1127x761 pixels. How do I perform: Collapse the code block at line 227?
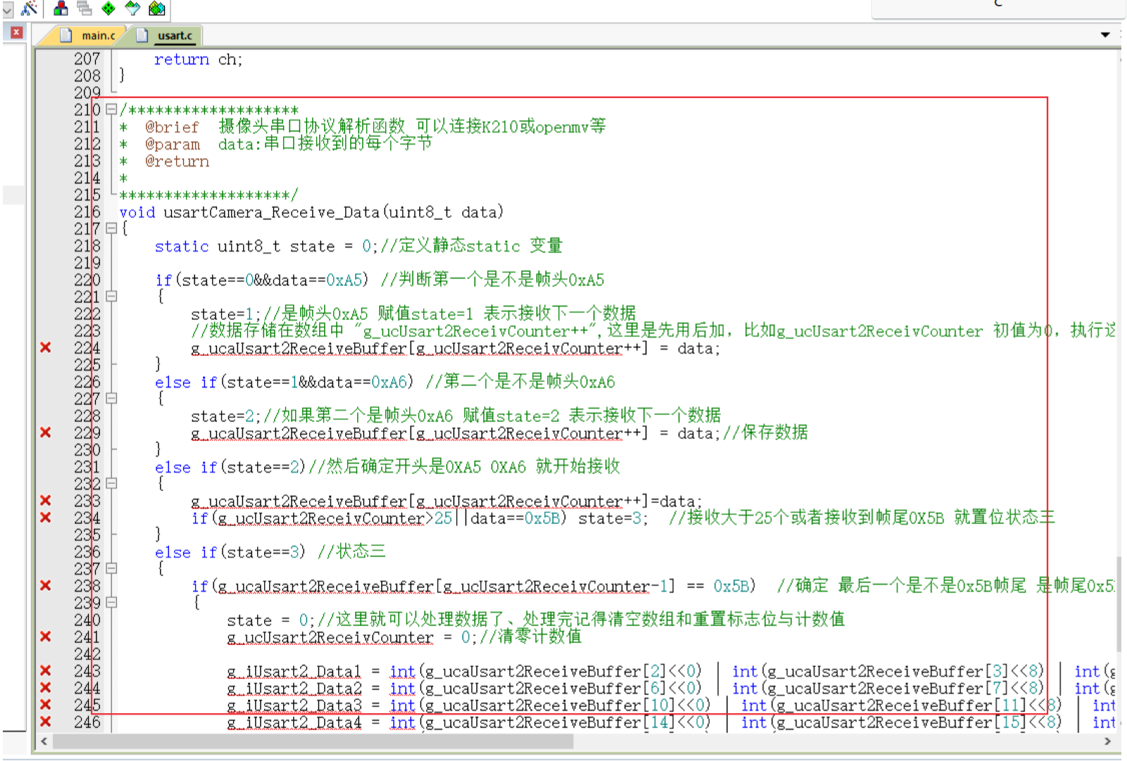[x=111, y=398]
